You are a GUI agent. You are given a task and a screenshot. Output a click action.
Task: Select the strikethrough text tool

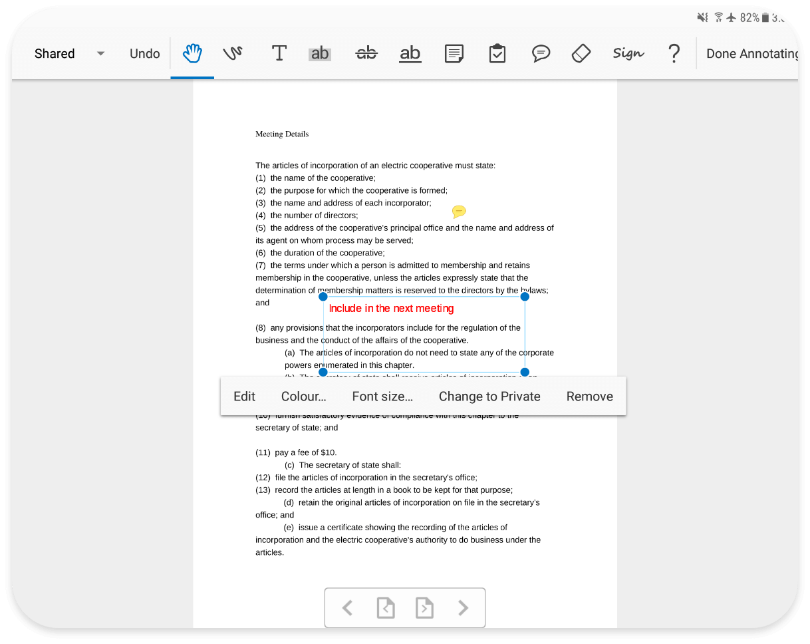pyautogui.click(x=366, y=53)
